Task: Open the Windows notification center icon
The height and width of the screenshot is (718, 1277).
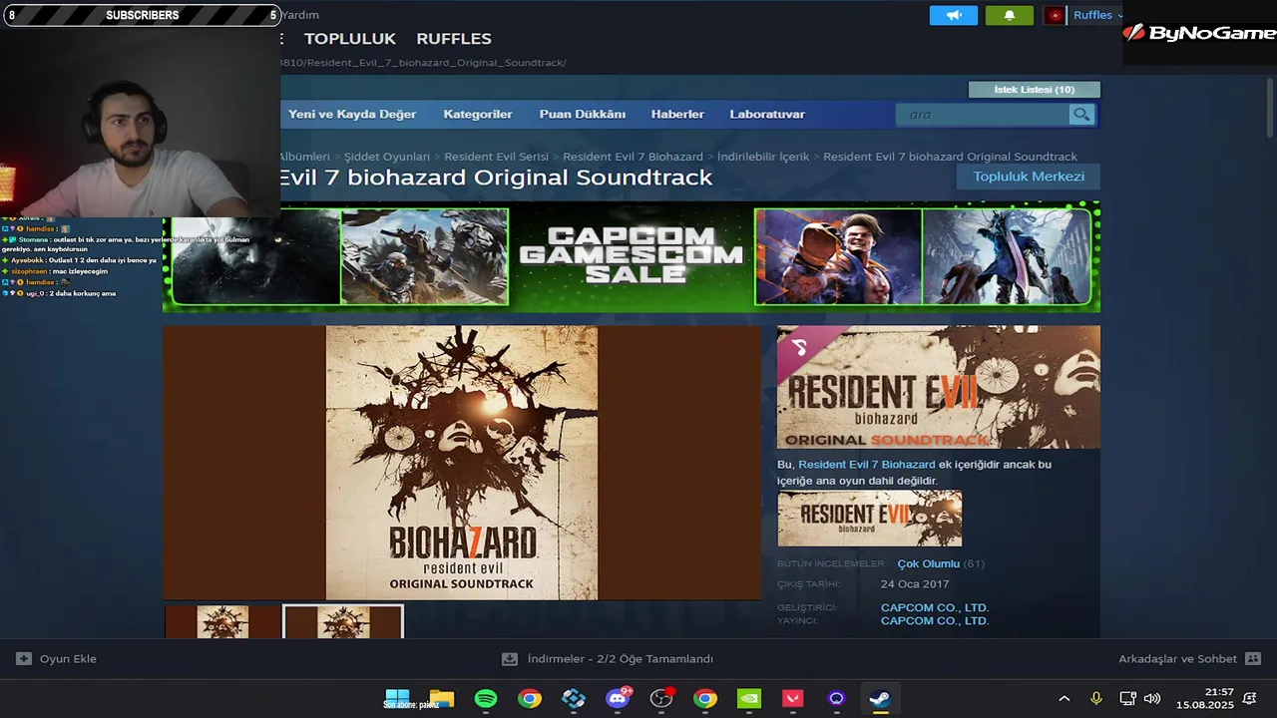Action: click(1250, 698)
